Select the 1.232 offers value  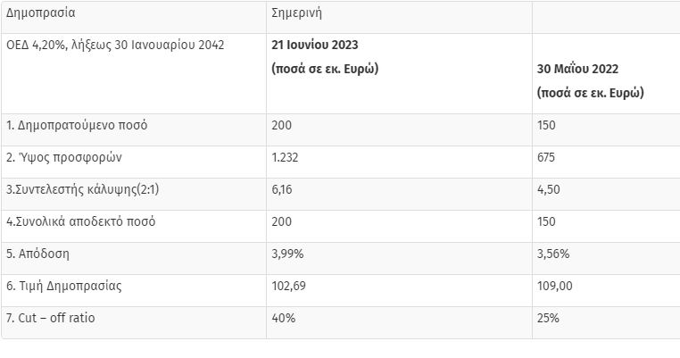(x=285, y=157)
